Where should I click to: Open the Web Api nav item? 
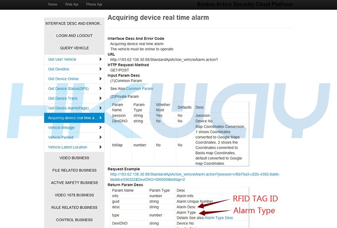[x=72, y=4]
